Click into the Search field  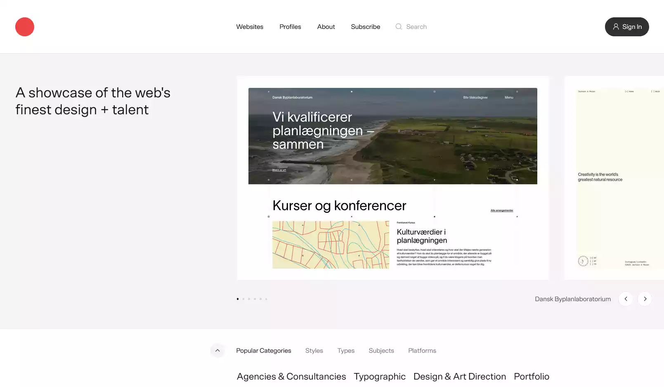tap(416, 27)
